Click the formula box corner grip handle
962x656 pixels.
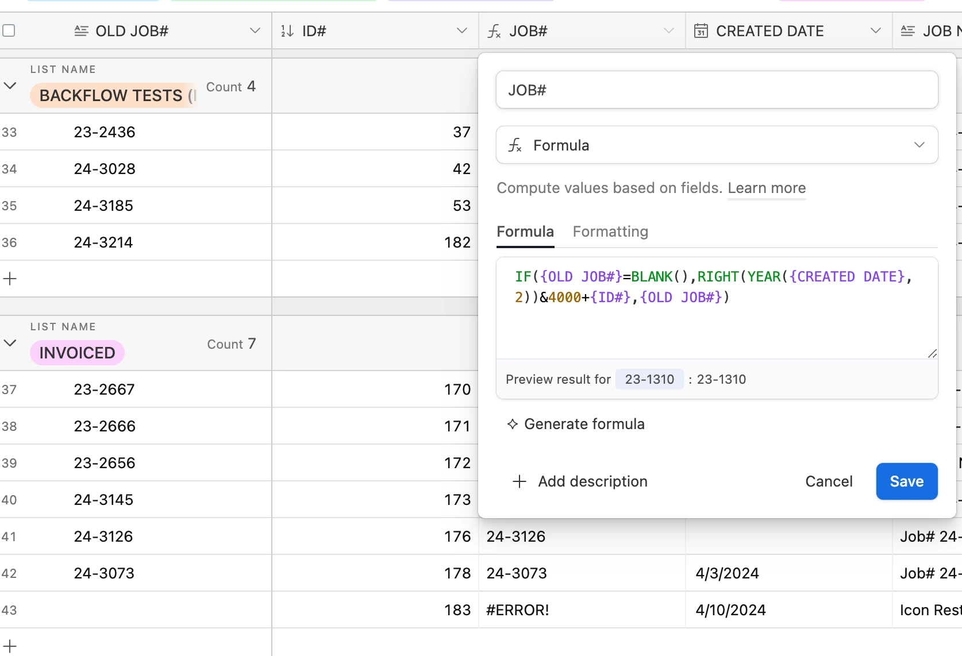[x=932, y=353]
